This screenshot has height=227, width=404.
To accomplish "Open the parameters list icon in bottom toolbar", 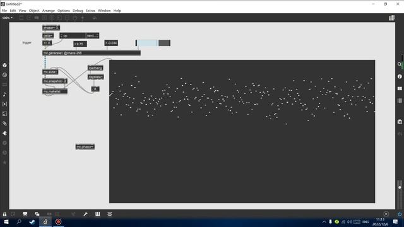I will pyautogui.click(x=109, y=214).
